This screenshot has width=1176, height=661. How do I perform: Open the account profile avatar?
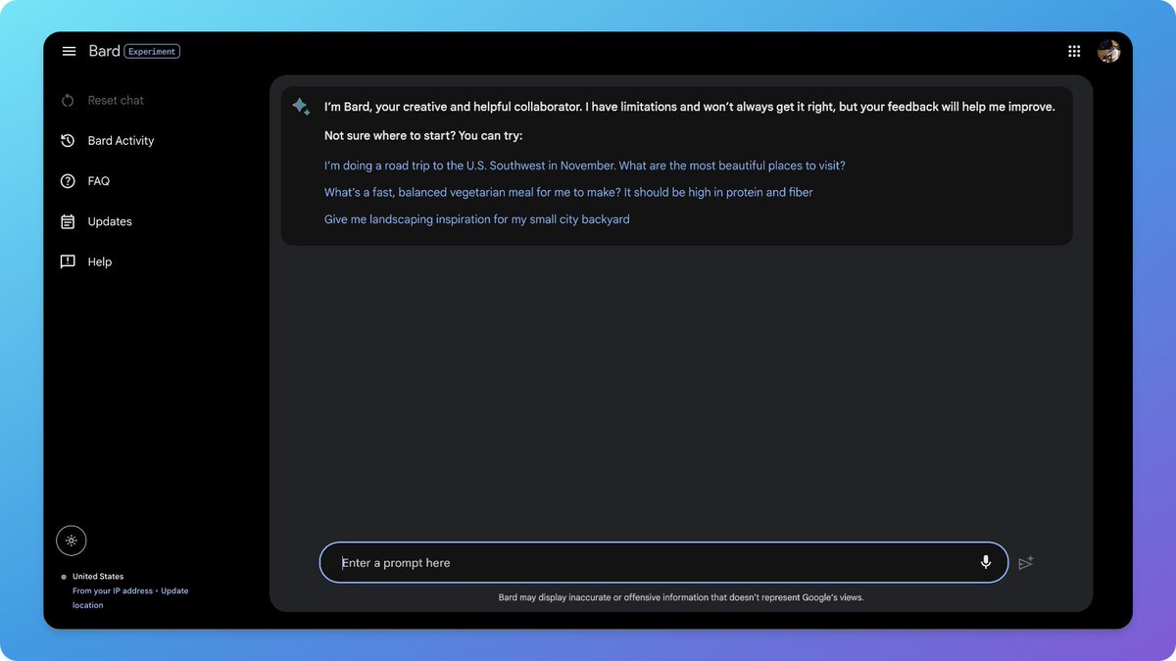click(x=1108, y=51)
